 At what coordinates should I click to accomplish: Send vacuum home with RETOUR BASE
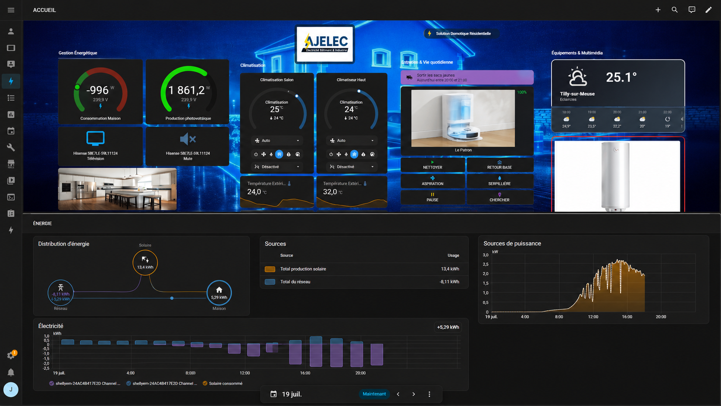coord(499,165)
